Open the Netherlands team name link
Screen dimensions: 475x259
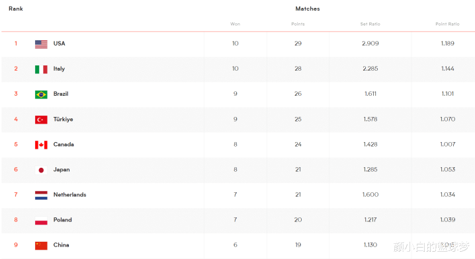(x=69, y=194)
